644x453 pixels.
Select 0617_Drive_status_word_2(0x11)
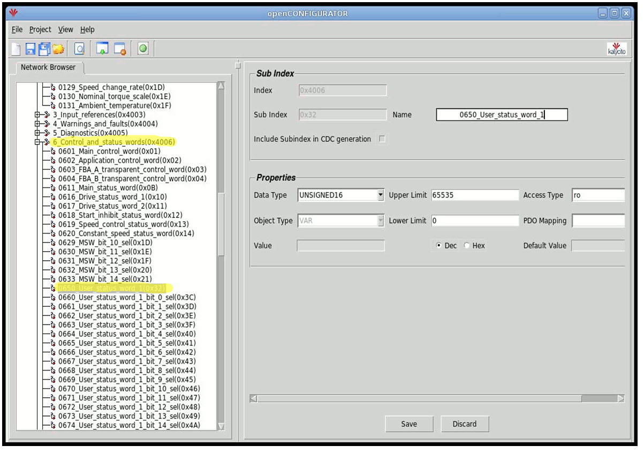112,206
